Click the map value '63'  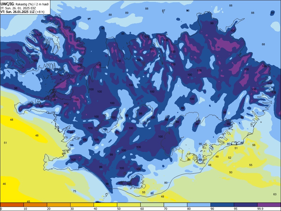[275, 194]
